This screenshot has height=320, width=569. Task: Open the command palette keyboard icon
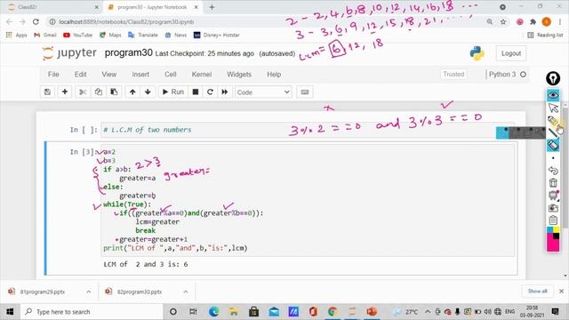(305, 92)
